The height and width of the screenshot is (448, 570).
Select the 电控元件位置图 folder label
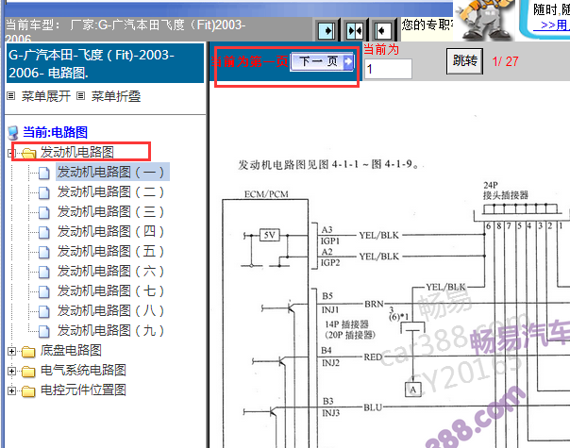[83, 390]
